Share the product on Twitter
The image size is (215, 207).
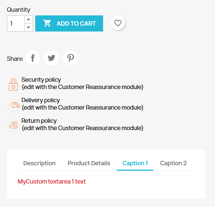click(x=51, y=58)
